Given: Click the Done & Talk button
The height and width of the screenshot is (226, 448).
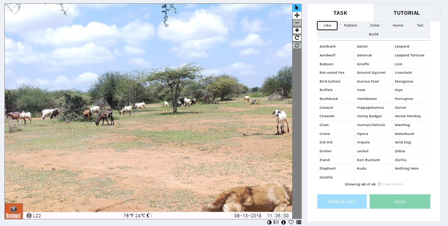Looking at the screenshot, I should 342,202.
